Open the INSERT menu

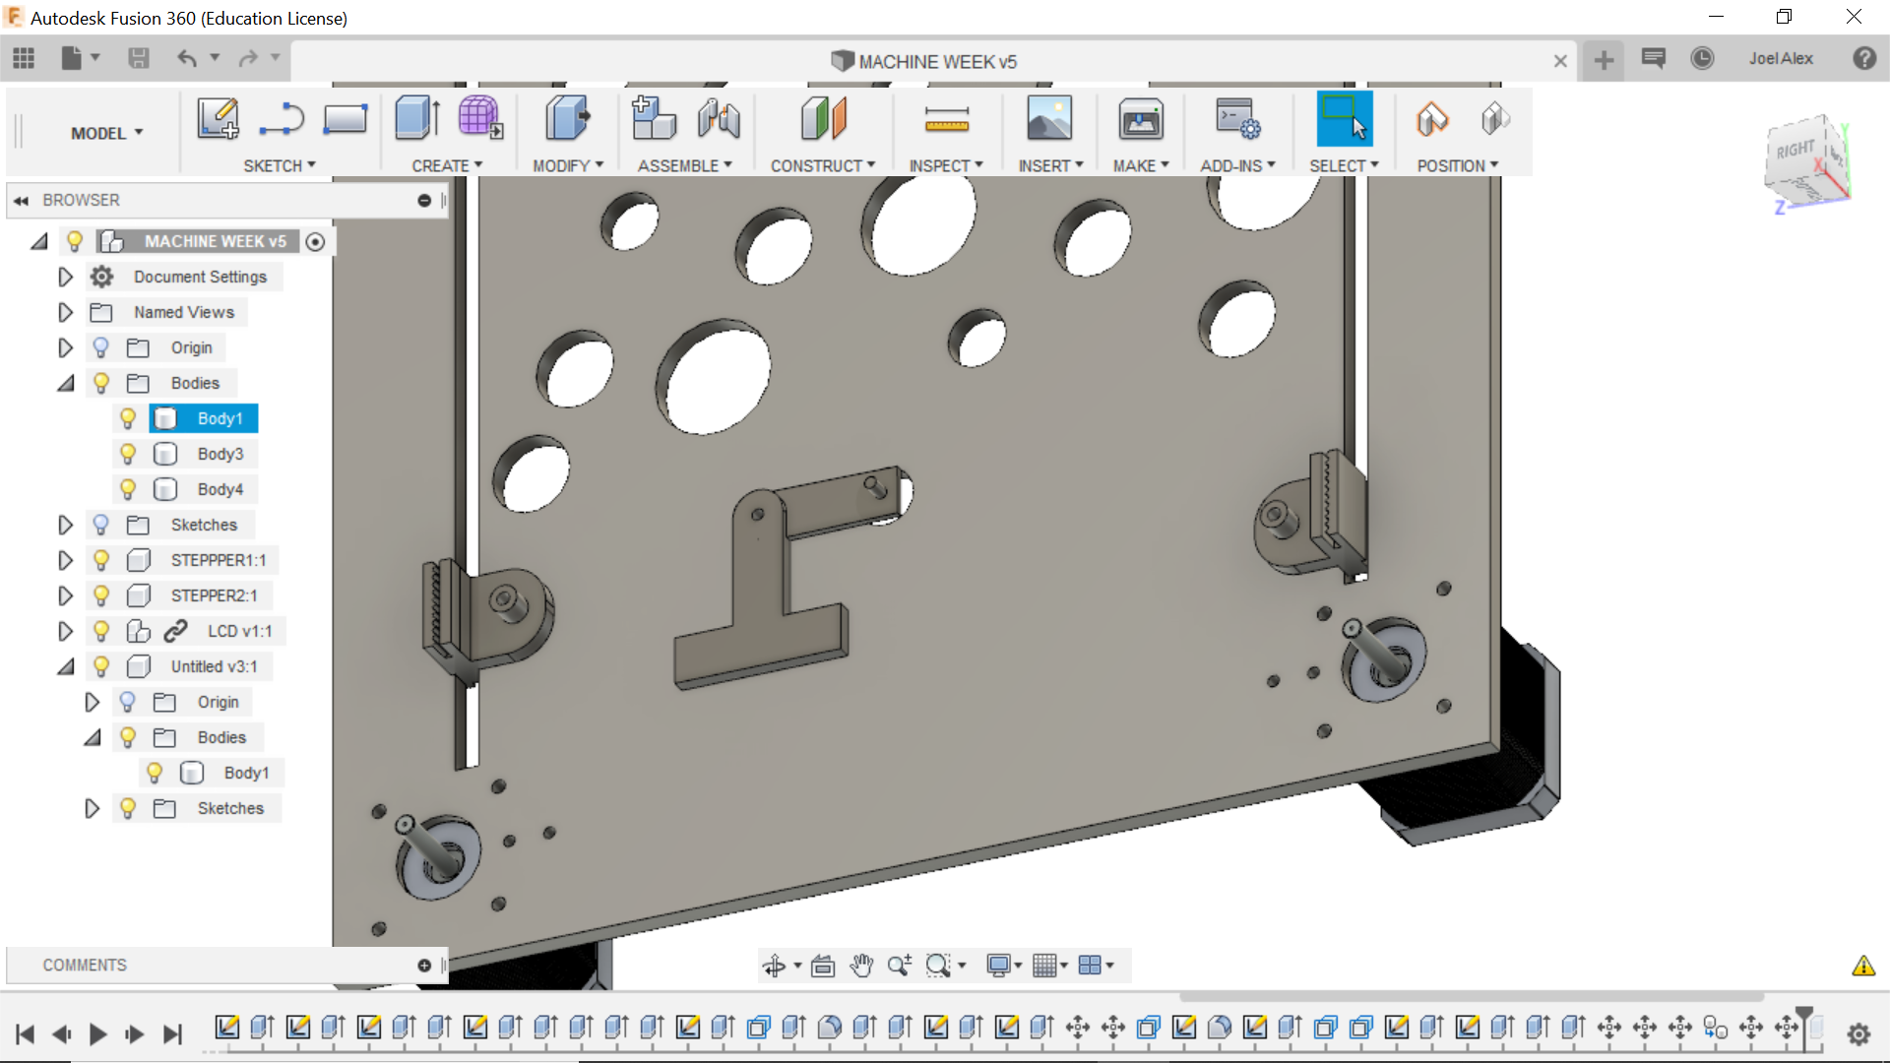click(x=1050, y=165)
